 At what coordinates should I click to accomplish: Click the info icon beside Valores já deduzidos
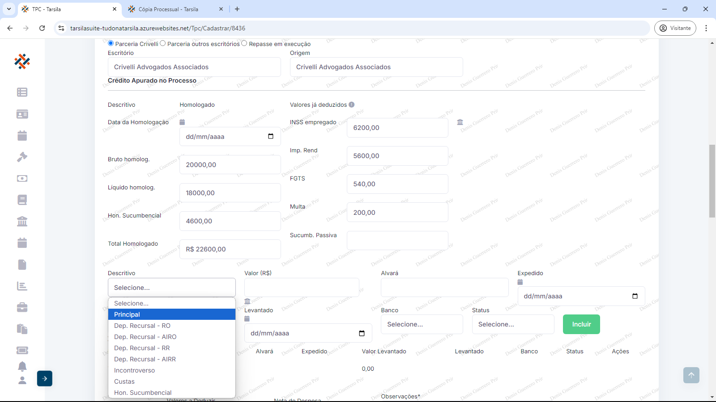352,105
